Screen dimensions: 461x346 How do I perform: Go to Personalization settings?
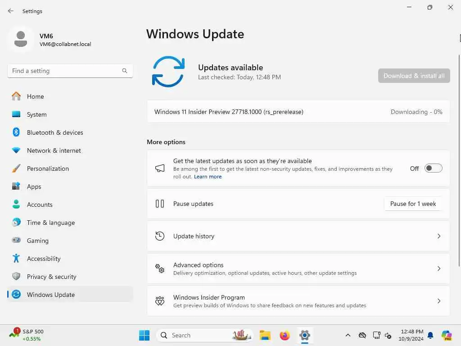[70, 168]
